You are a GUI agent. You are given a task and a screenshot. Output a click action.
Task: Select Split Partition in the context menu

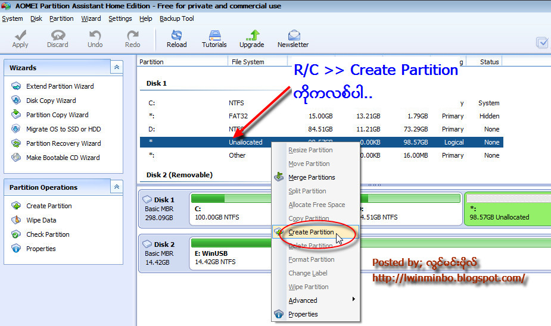point(316,191)
